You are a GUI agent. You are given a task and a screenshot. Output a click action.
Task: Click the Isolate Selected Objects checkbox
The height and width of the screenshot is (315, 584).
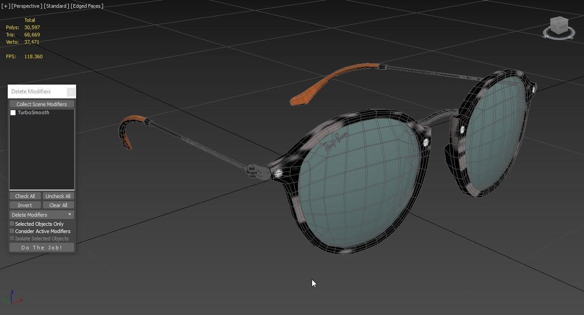(12, 239)
